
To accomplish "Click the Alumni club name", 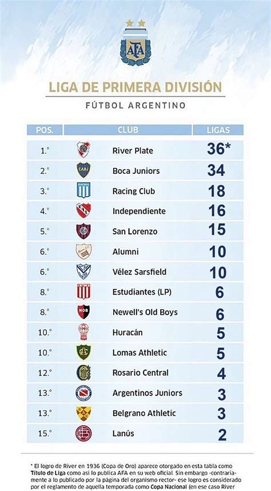I will [x=125, y=251].
